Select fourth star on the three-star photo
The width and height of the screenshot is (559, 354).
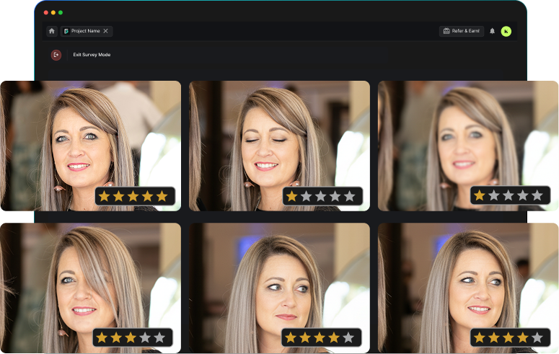pos(145,337)
